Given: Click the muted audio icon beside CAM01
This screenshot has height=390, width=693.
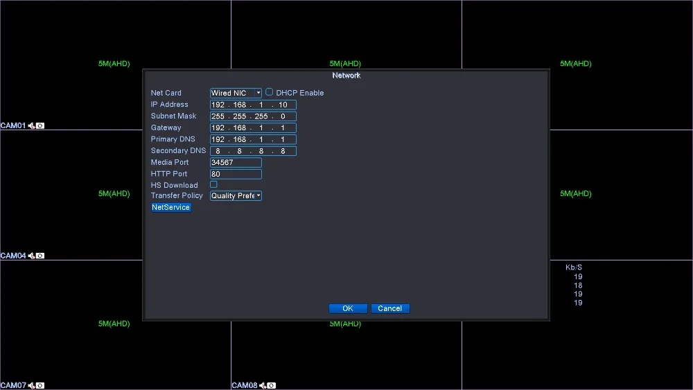Looking at the screenshot, I should tap(31, 126).
